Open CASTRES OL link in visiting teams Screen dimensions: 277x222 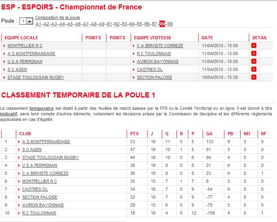coord(150,69)
